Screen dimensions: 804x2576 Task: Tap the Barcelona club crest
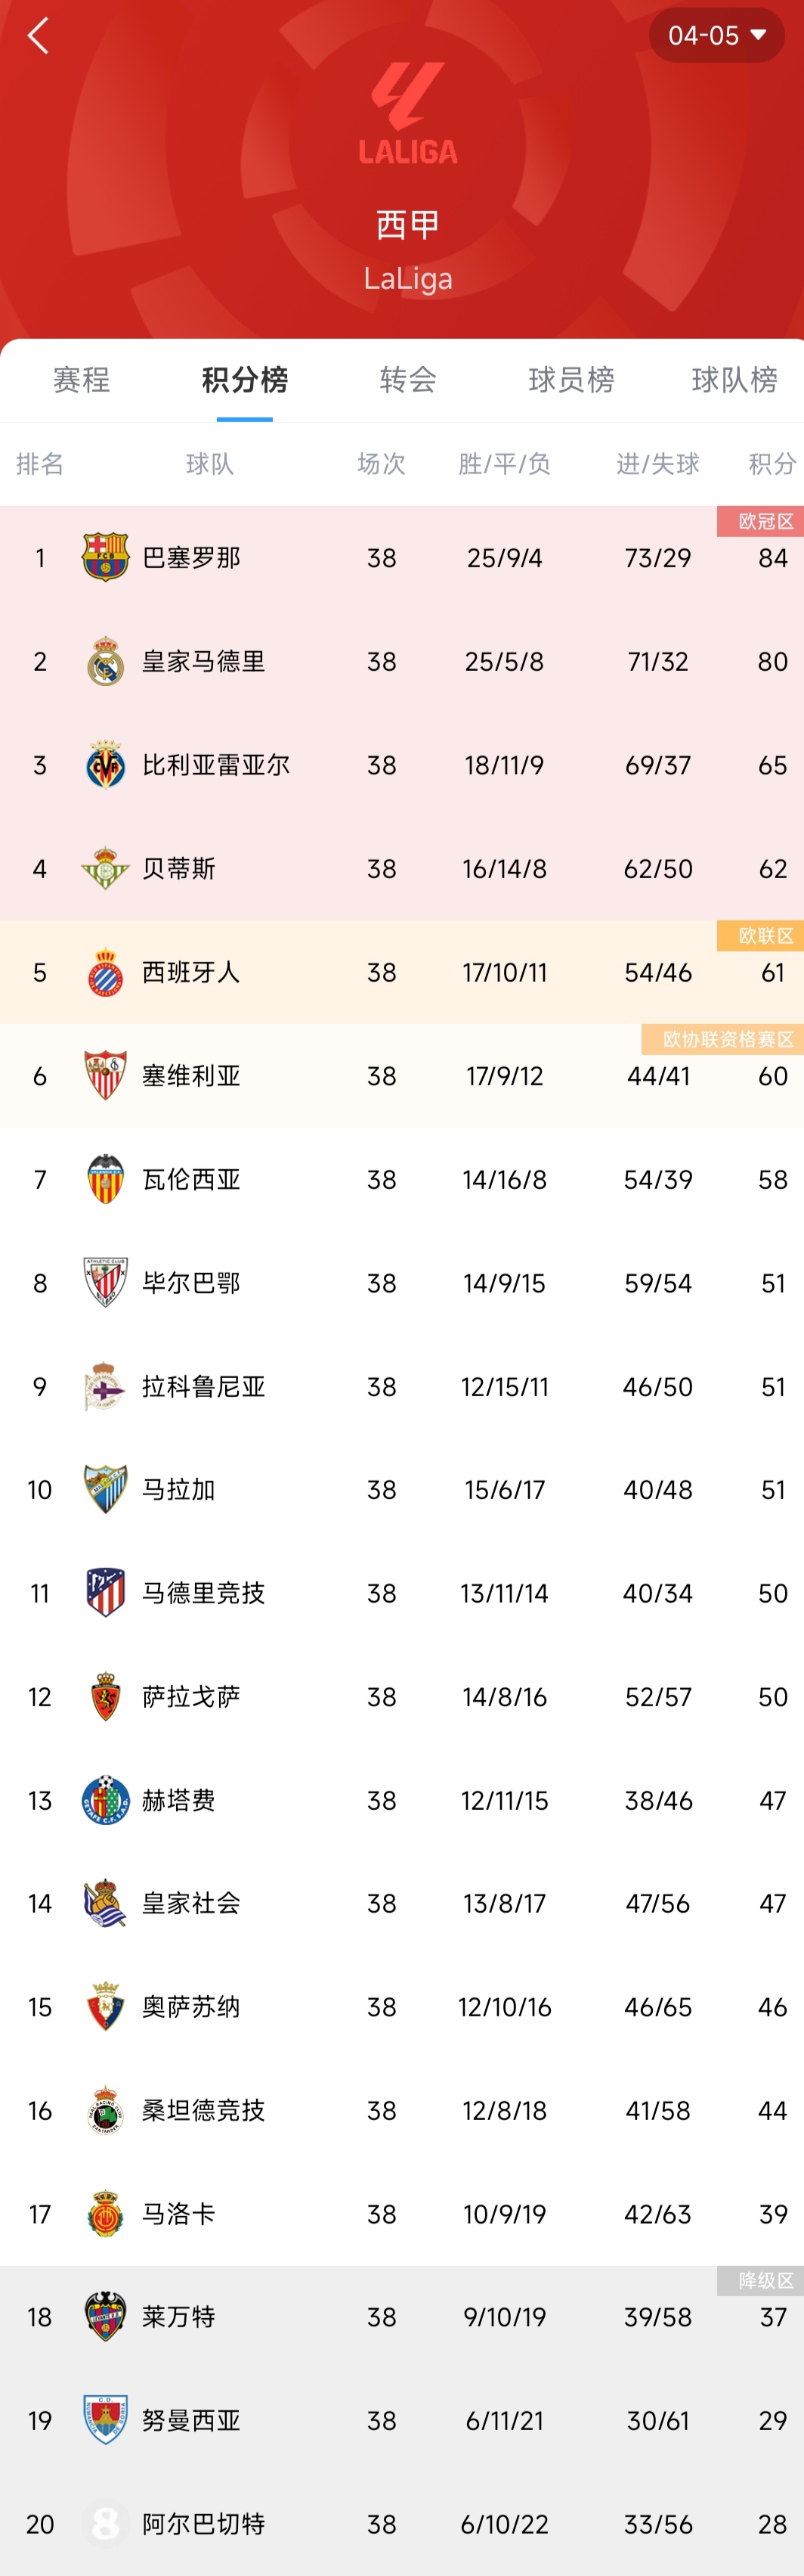pos(105,558)
